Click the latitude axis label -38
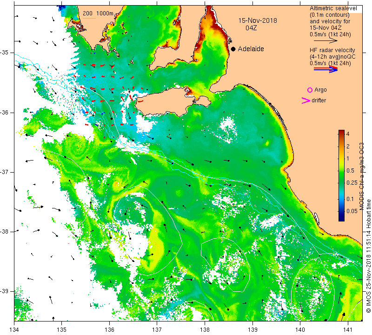 tap(5, 232)
